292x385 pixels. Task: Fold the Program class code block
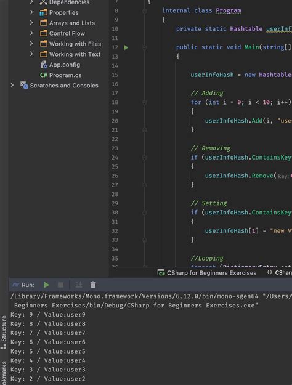144,11
